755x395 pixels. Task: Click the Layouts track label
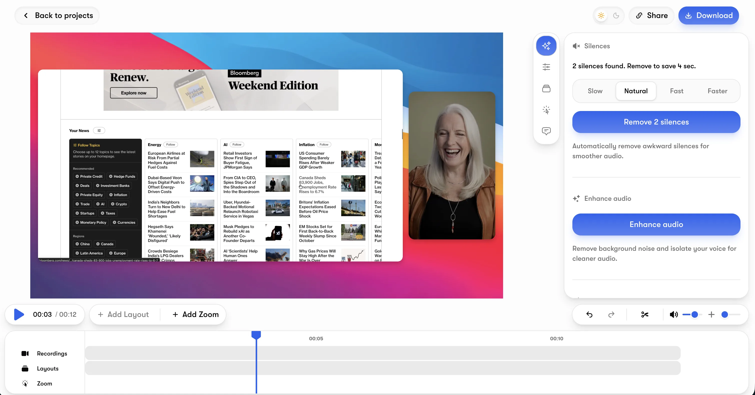(48, 369)
